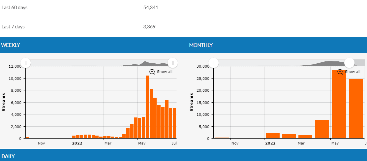Select the 'Last 60 days' table row
The height and width of the screenshot is (161, 367).
point(183,8)
